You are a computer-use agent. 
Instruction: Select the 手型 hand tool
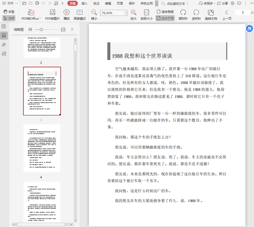pos(9,12)
